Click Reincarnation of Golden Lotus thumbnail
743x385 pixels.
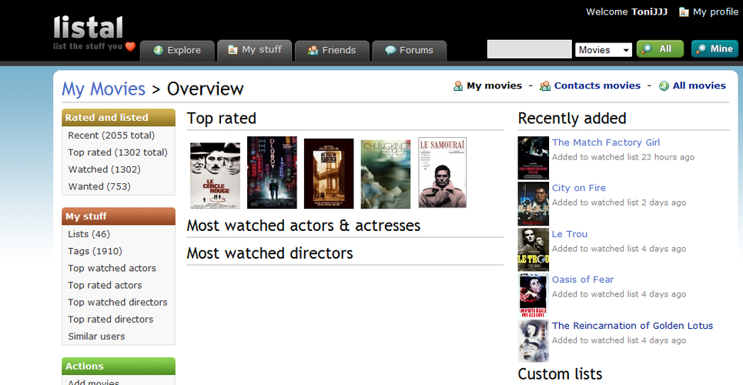point(533,341)
